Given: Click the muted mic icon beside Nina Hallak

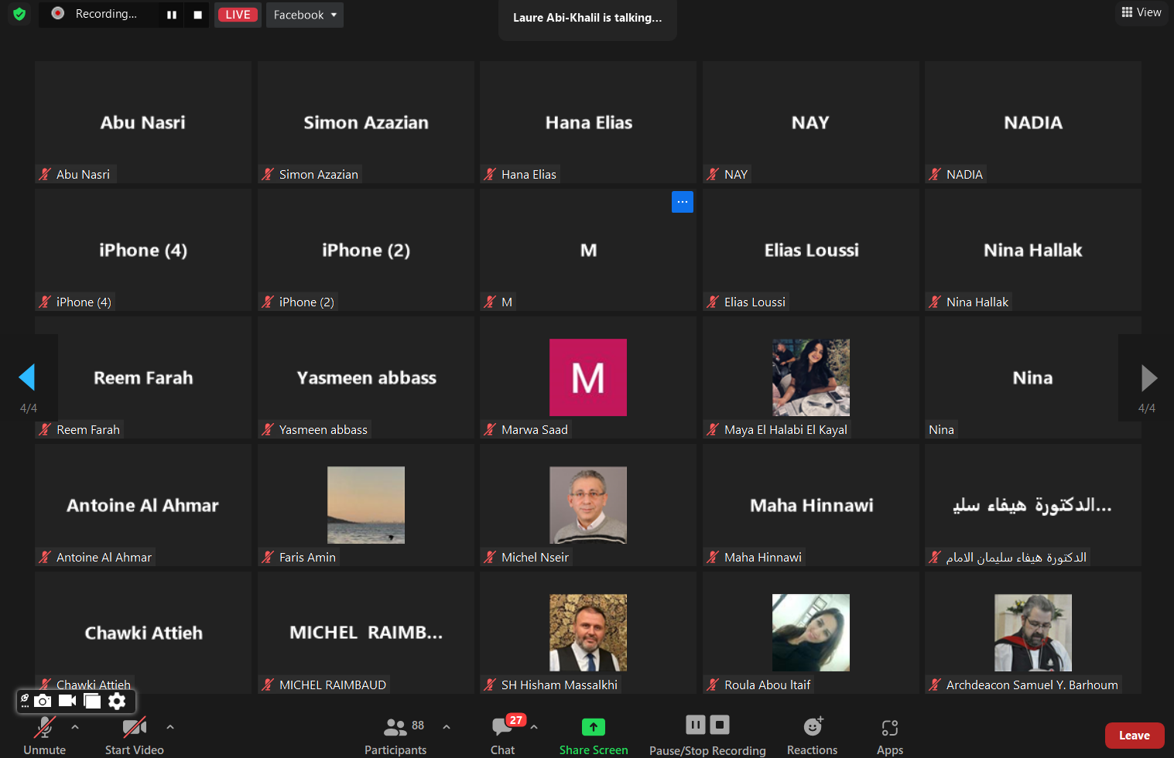Looking at the screenshot, I should pyautogui.click(x=936, y=302).
